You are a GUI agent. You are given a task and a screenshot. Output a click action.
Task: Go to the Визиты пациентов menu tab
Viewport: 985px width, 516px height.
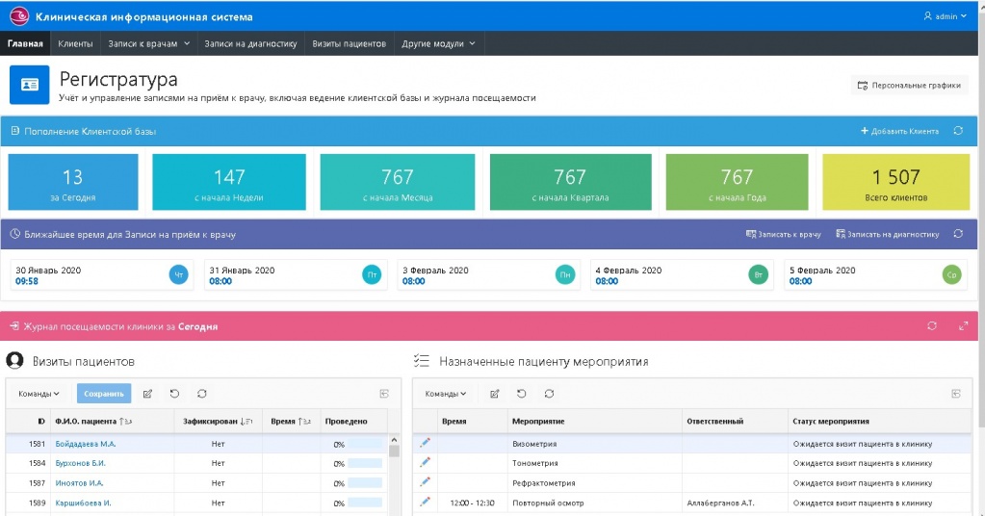coord(349,44)
